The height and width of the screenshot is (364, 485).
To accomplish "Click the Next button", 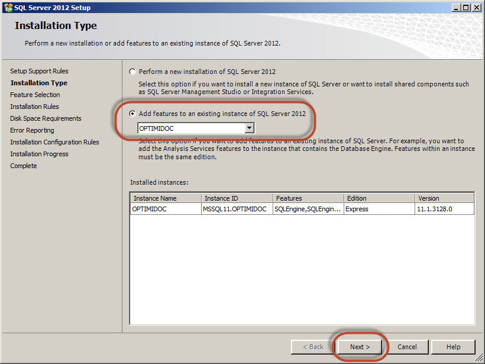I will coord(360,347).
